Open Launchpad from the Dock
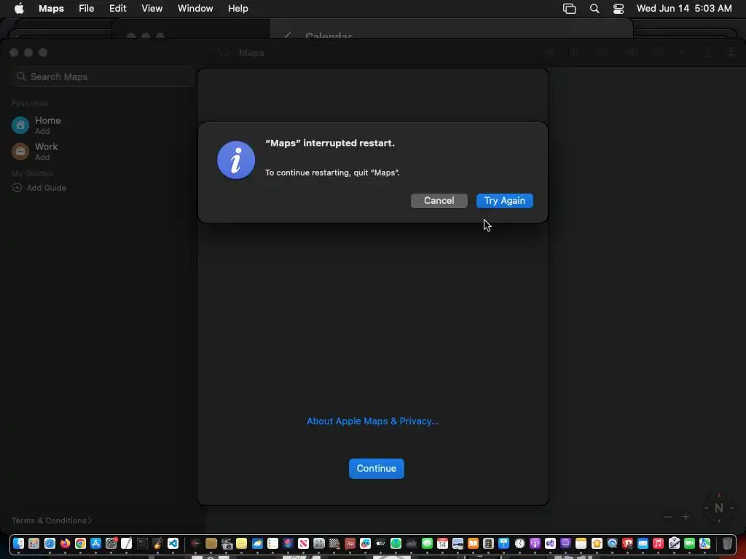The width and height of the screenshot is (746, 559). point(34,543)
